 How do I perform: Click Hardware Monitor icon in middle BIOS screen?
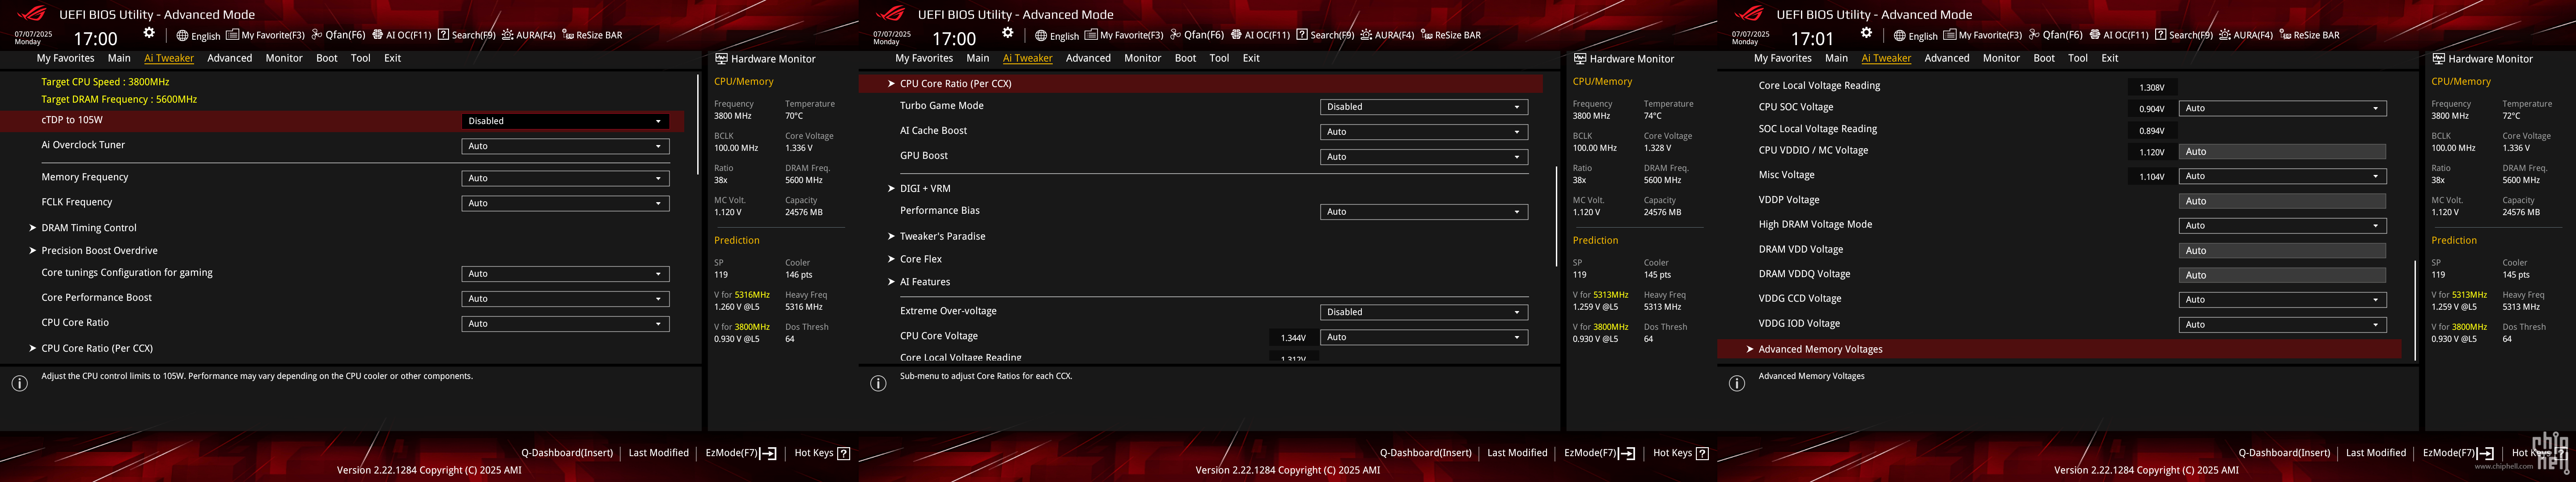pos(1580,59)
